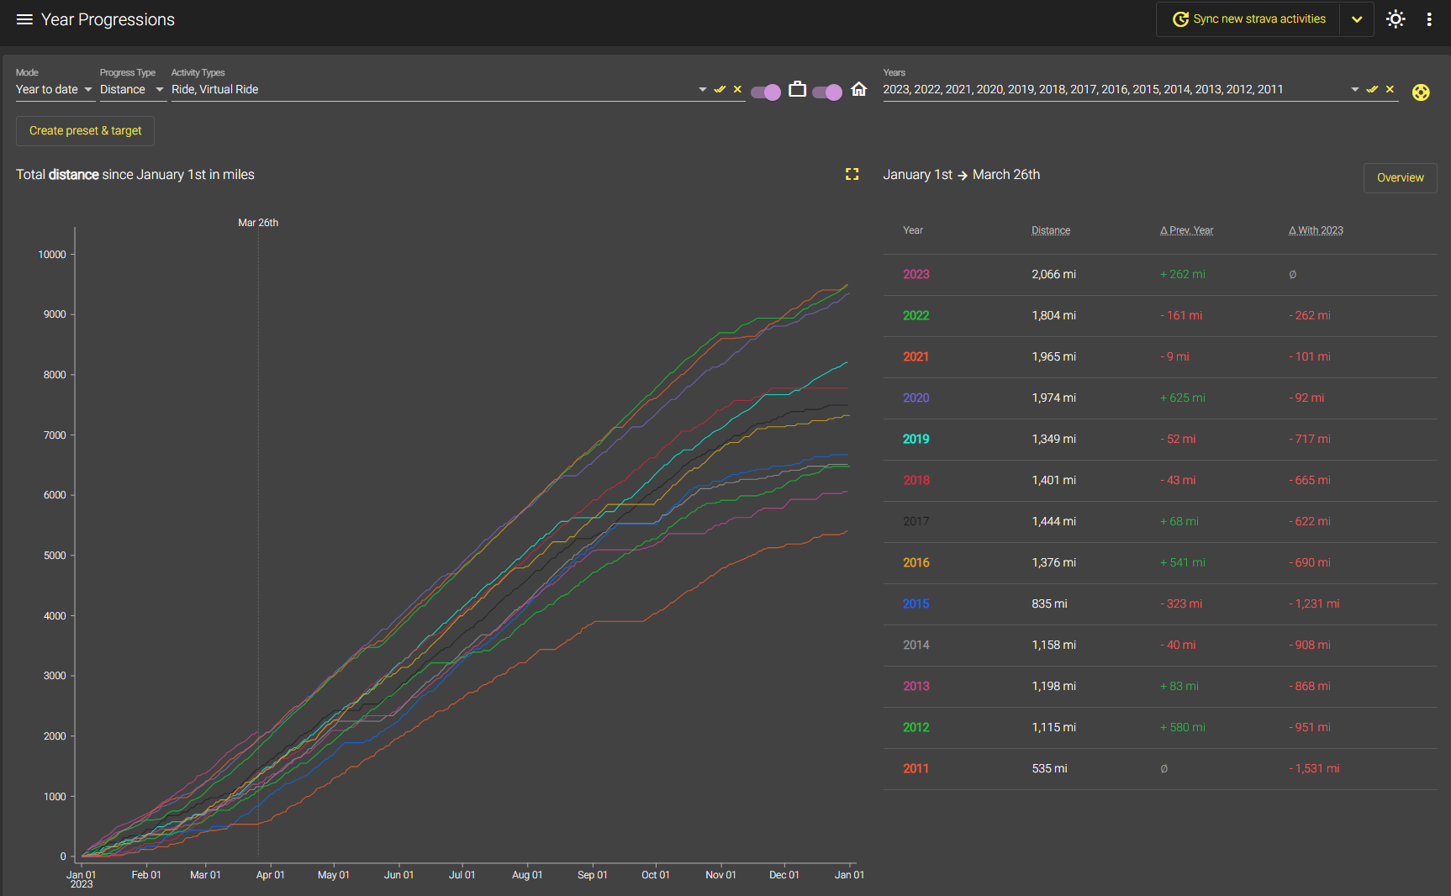1451x896 pixels.
Task: Toggle the light/dark theme sun icon
Action: [x=1396, y=19]
